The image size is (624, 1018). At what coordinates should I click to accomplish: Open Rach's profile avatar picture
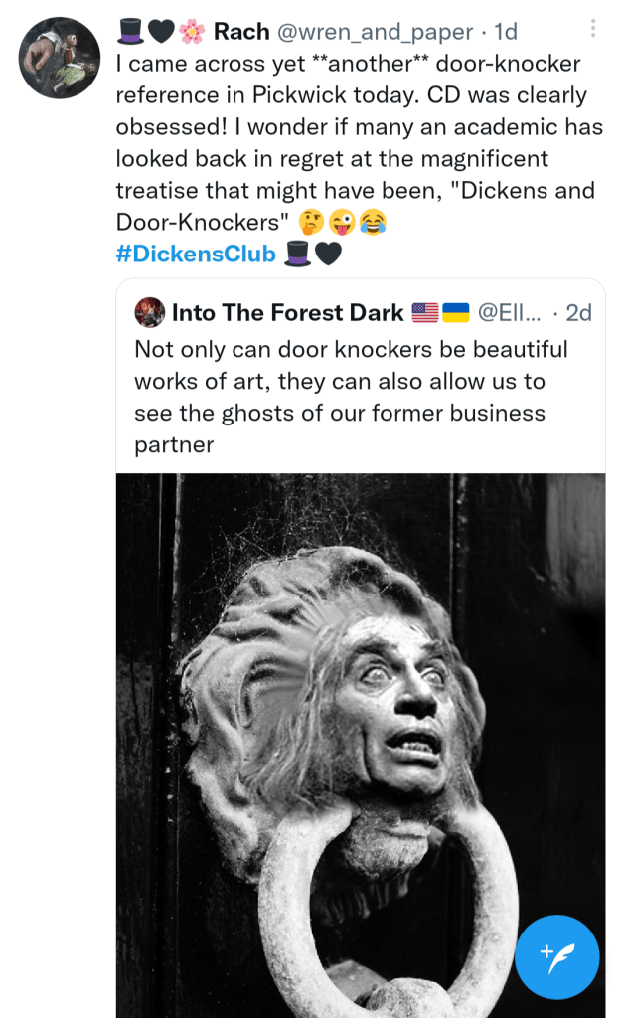tap(60, 58)
